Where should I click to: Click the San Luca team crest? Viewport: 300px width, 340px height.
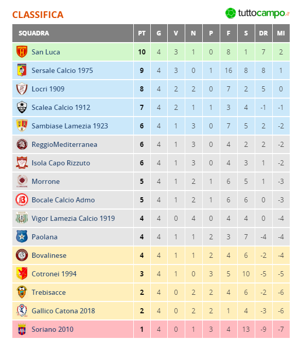(22, 52)
